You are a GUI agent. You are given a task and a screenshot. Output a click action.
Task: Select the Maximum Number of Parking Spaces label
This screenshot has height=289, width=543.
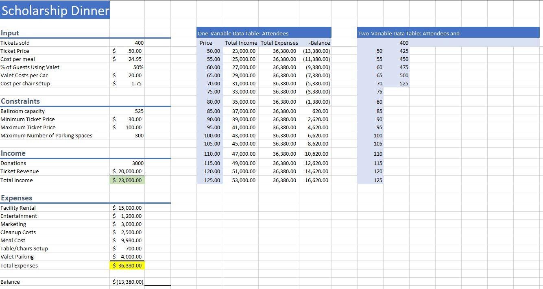46,135
